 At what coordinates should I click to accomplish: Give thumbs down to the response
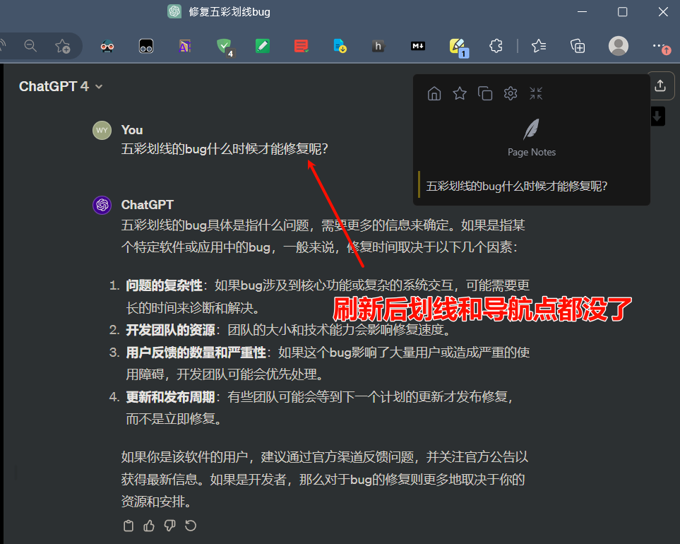coord(169,526)
